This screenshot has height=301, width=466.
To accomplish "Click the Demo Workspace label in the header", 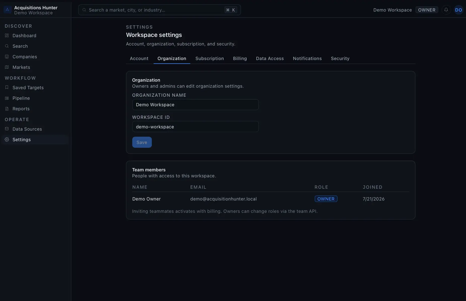I will [392, 10].
